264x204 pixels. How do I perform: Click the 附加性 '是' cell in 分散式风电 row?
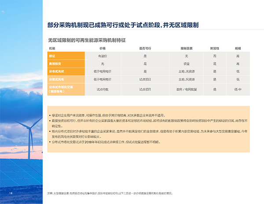[215, 79]
